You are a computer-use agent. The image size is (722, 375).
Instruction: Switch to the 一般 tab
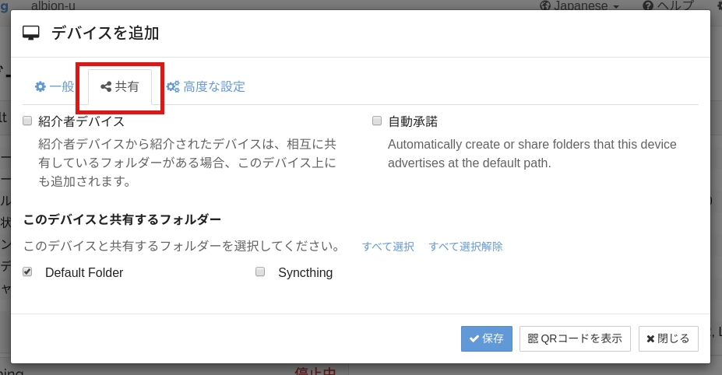point(55,86)
